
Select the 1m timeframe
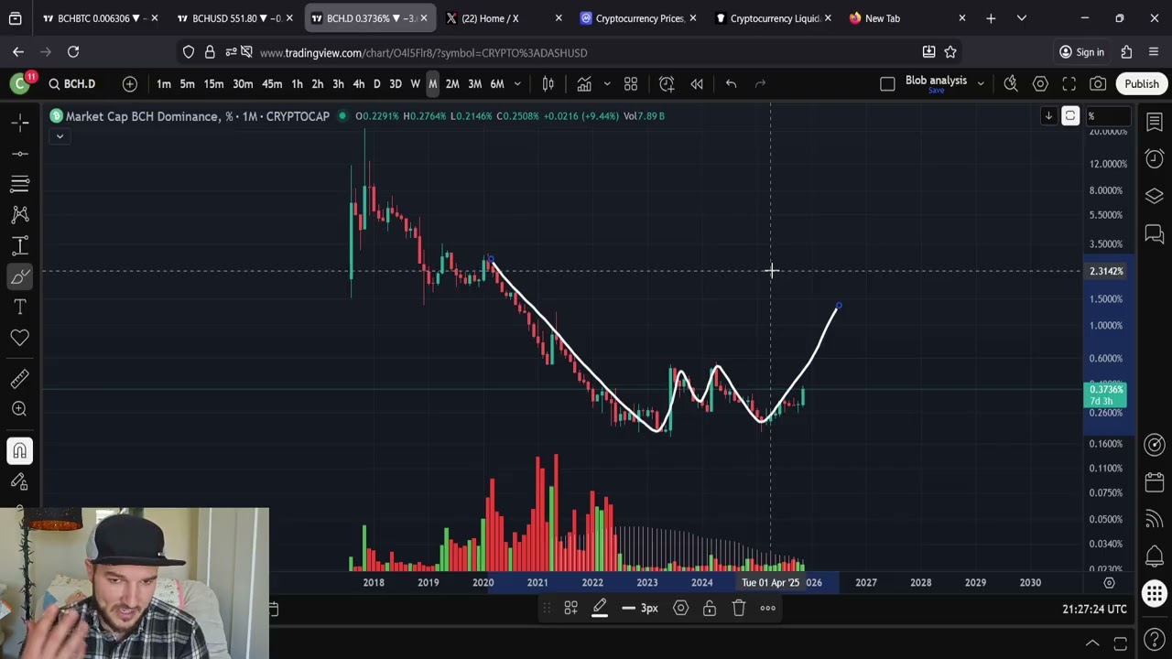164,84
